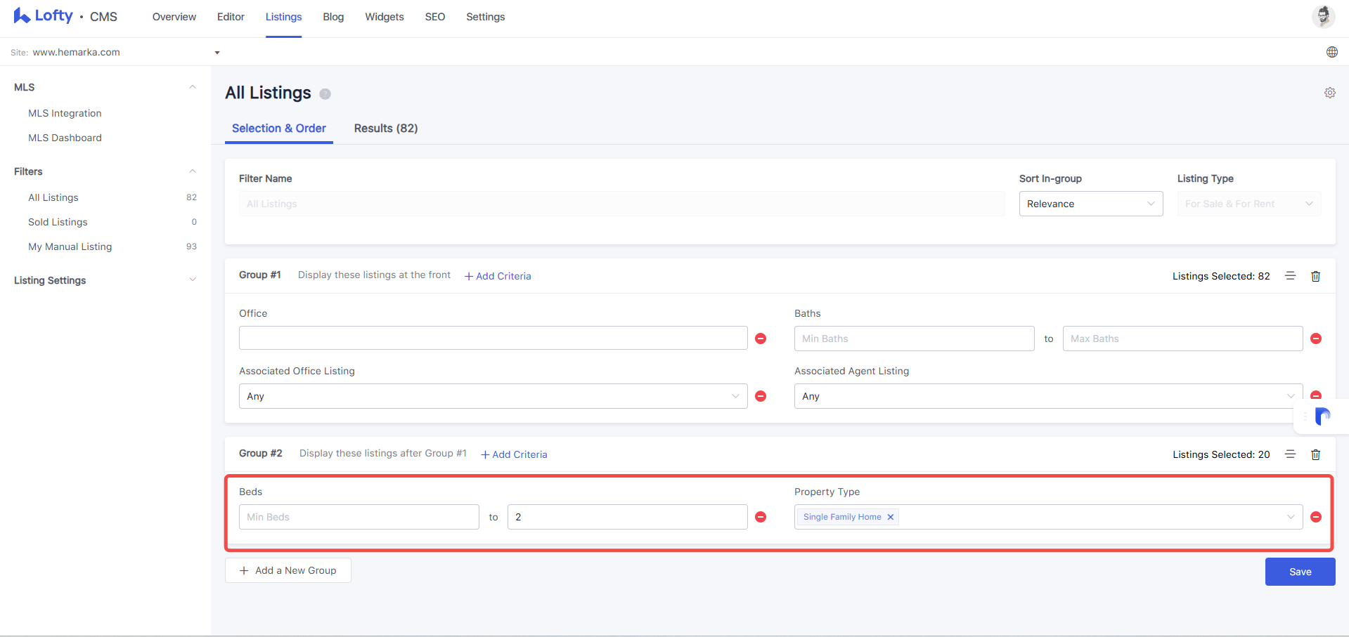The width and height of the screenshot is (1349, 637).
Task: Click the Min Baths field
Action: [914, 339]
